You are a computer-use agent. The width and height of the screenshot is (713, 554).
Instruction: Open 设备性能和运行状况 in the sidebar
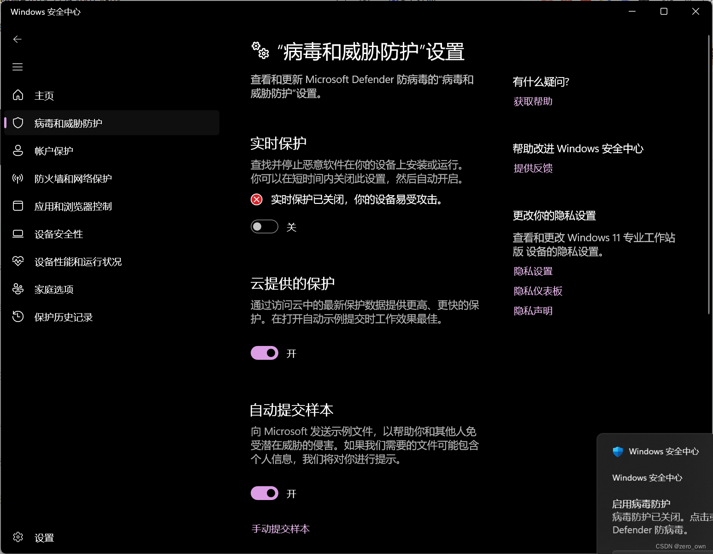tap(112, 262)
